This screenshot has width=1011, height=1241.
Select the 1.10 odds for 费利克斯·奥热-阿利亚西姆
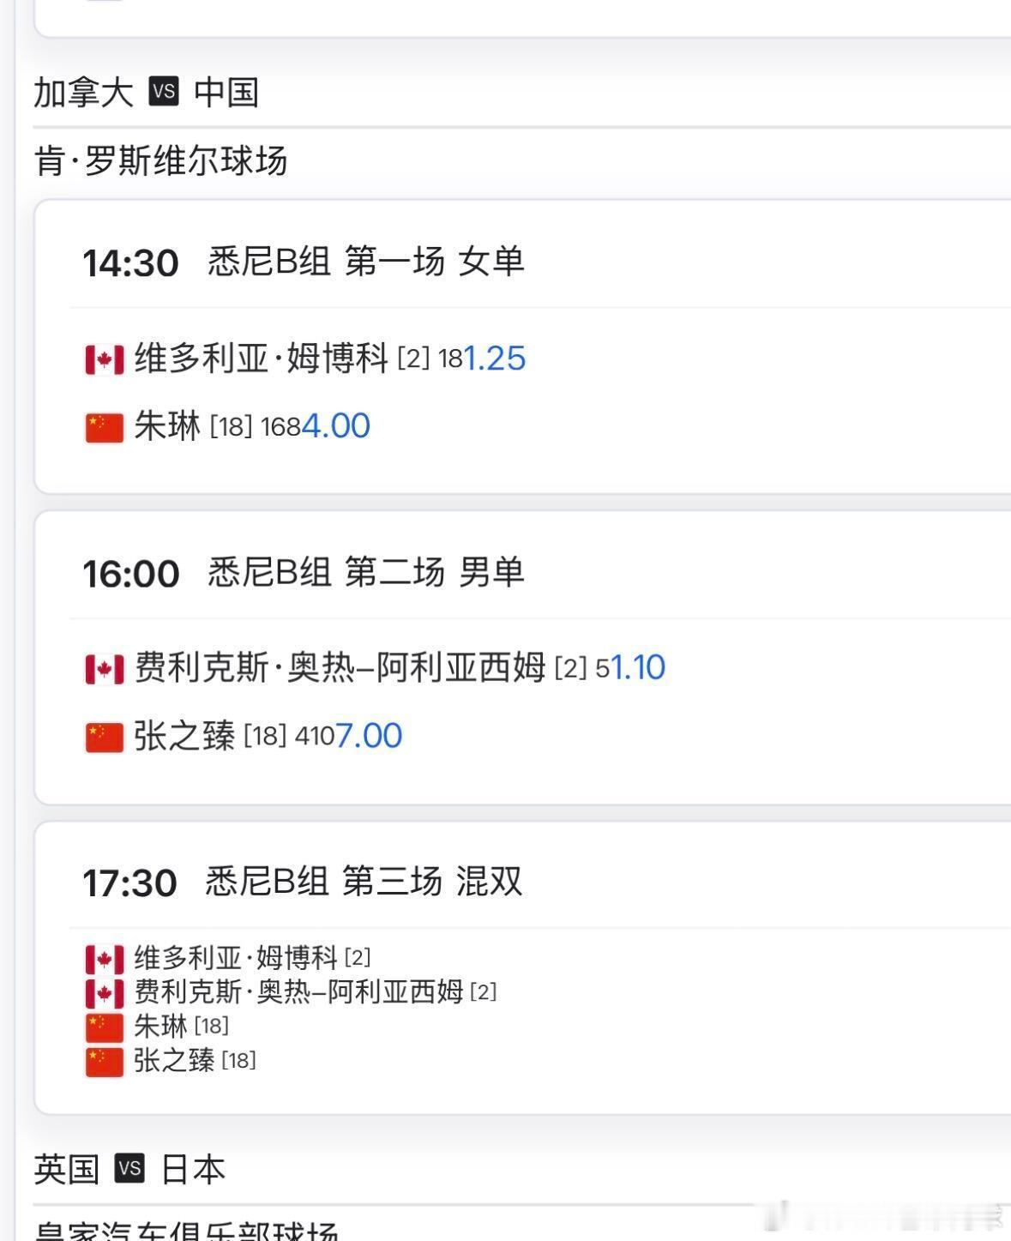click(638, 667)
